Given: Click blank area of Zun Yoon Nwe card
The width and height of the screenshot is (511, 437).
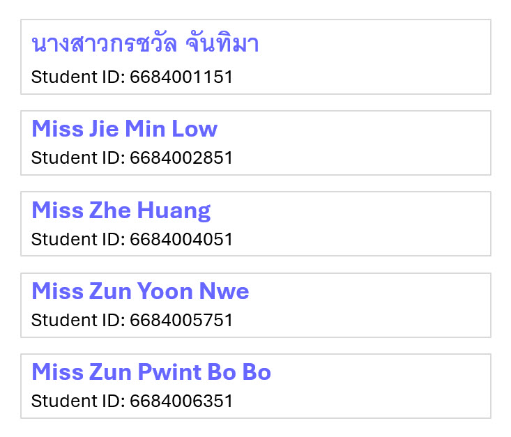Looking at the screenshot, I should tap(383, 305).
